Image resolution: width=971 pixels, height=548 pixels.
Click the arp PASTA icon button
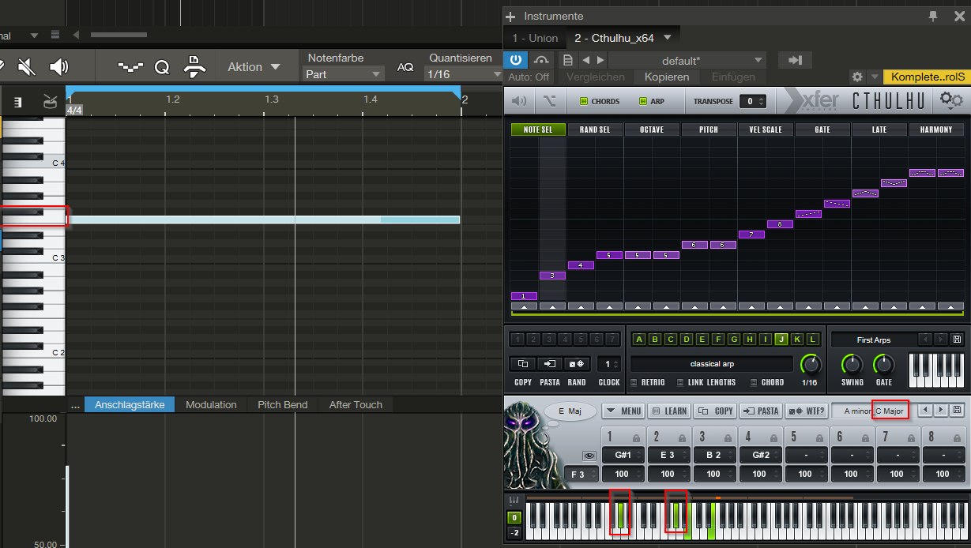[550, 364]
